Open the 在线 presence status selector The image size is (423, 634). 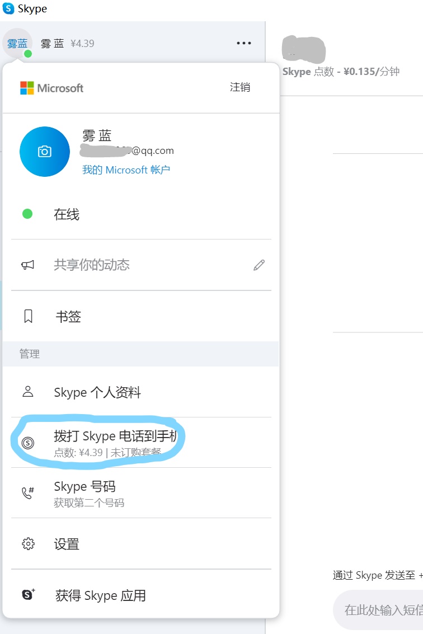tap(67, 214)
